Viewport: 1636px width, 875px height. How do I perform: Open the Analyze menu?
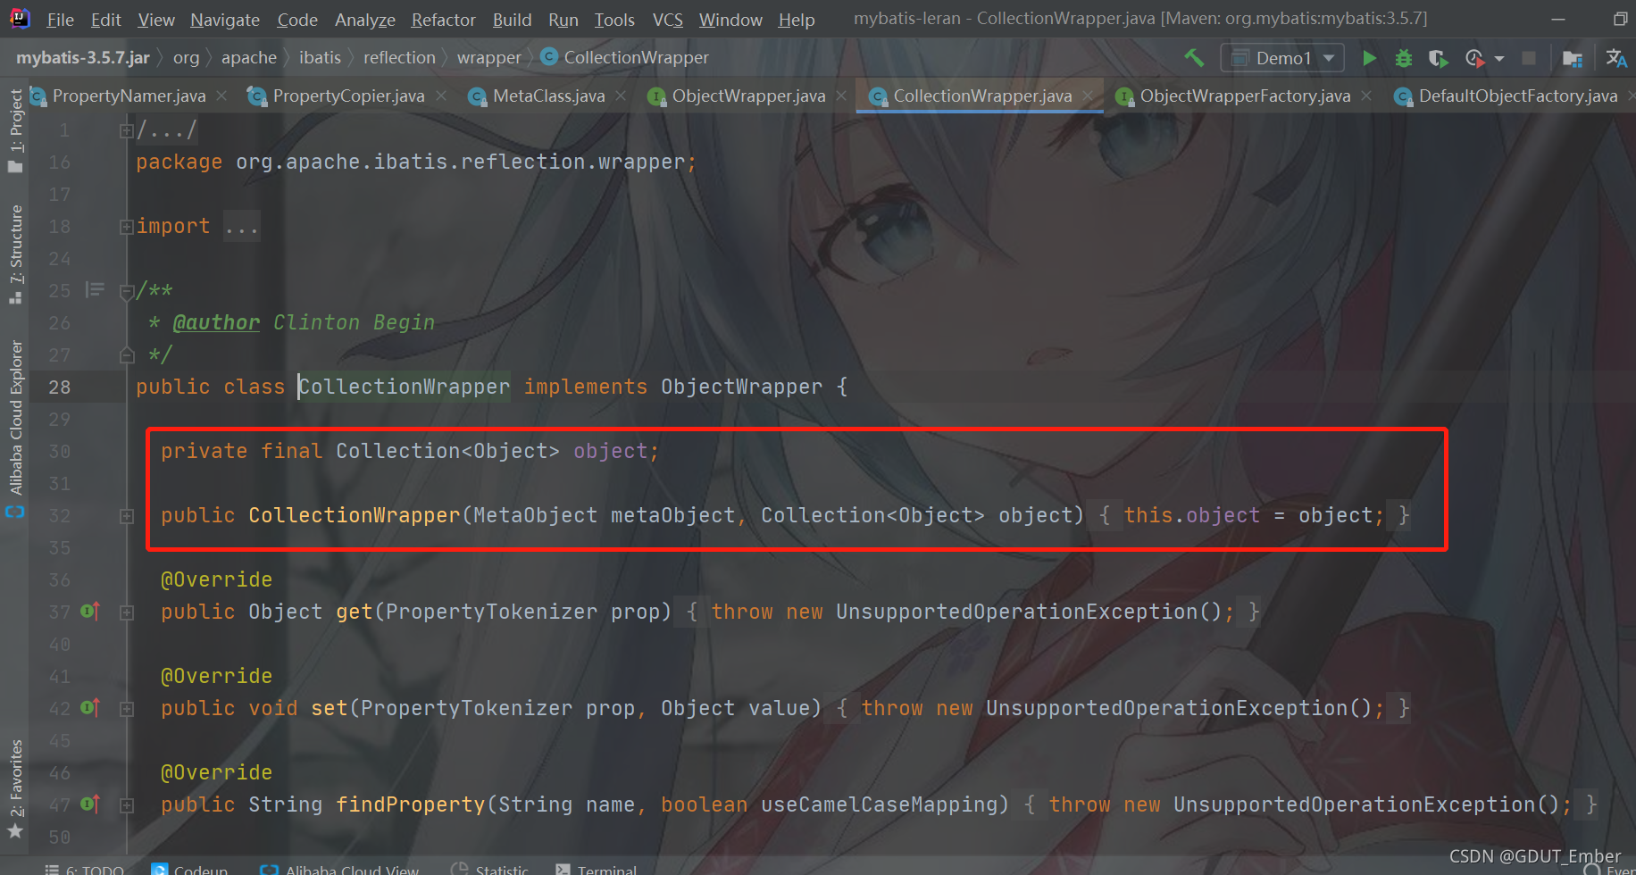click(364, 20)
